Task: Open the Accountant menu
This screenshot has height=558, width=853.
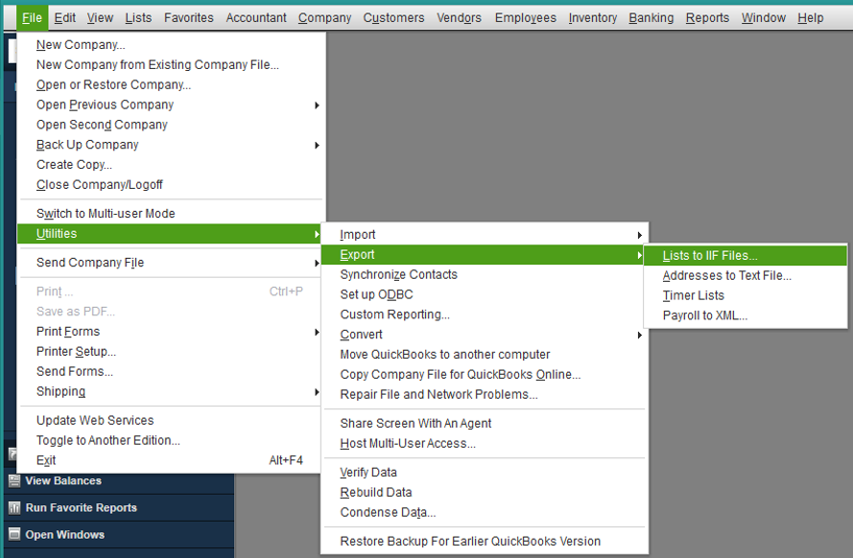Action: pyautogui.click(x=256, y=18)
